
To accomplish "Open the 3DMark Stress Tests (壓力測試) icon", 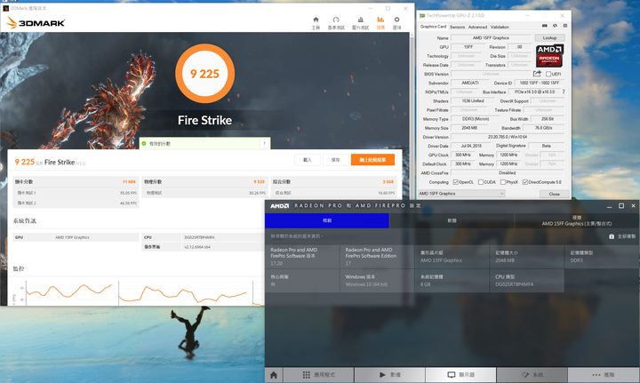I will coord(360,23).
